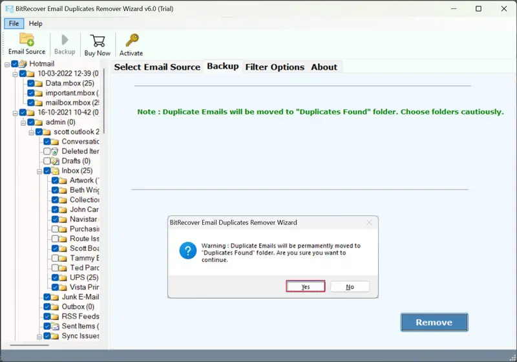Screen dimensions: 517x362
Task: Select the UPS folder icon
Action: tap(63, 277)
